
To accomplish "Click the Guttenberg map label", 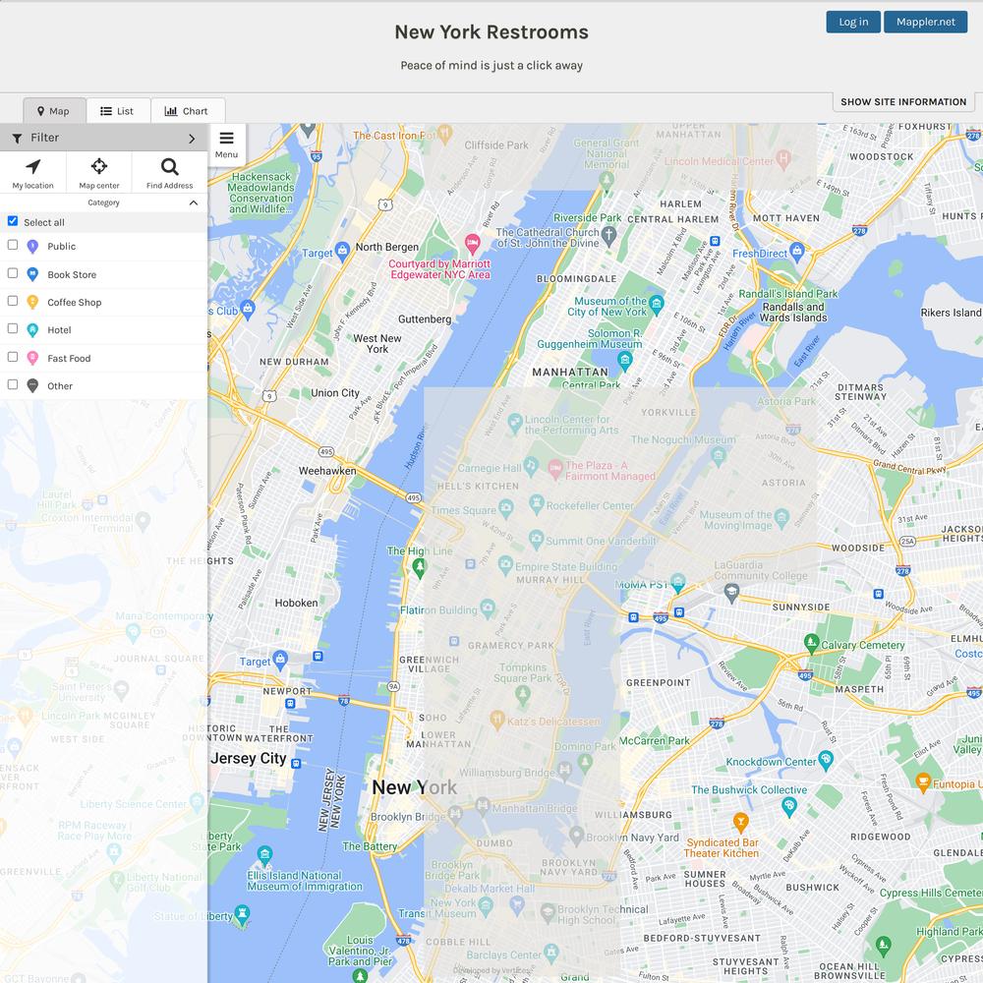I will click(425, 319).
